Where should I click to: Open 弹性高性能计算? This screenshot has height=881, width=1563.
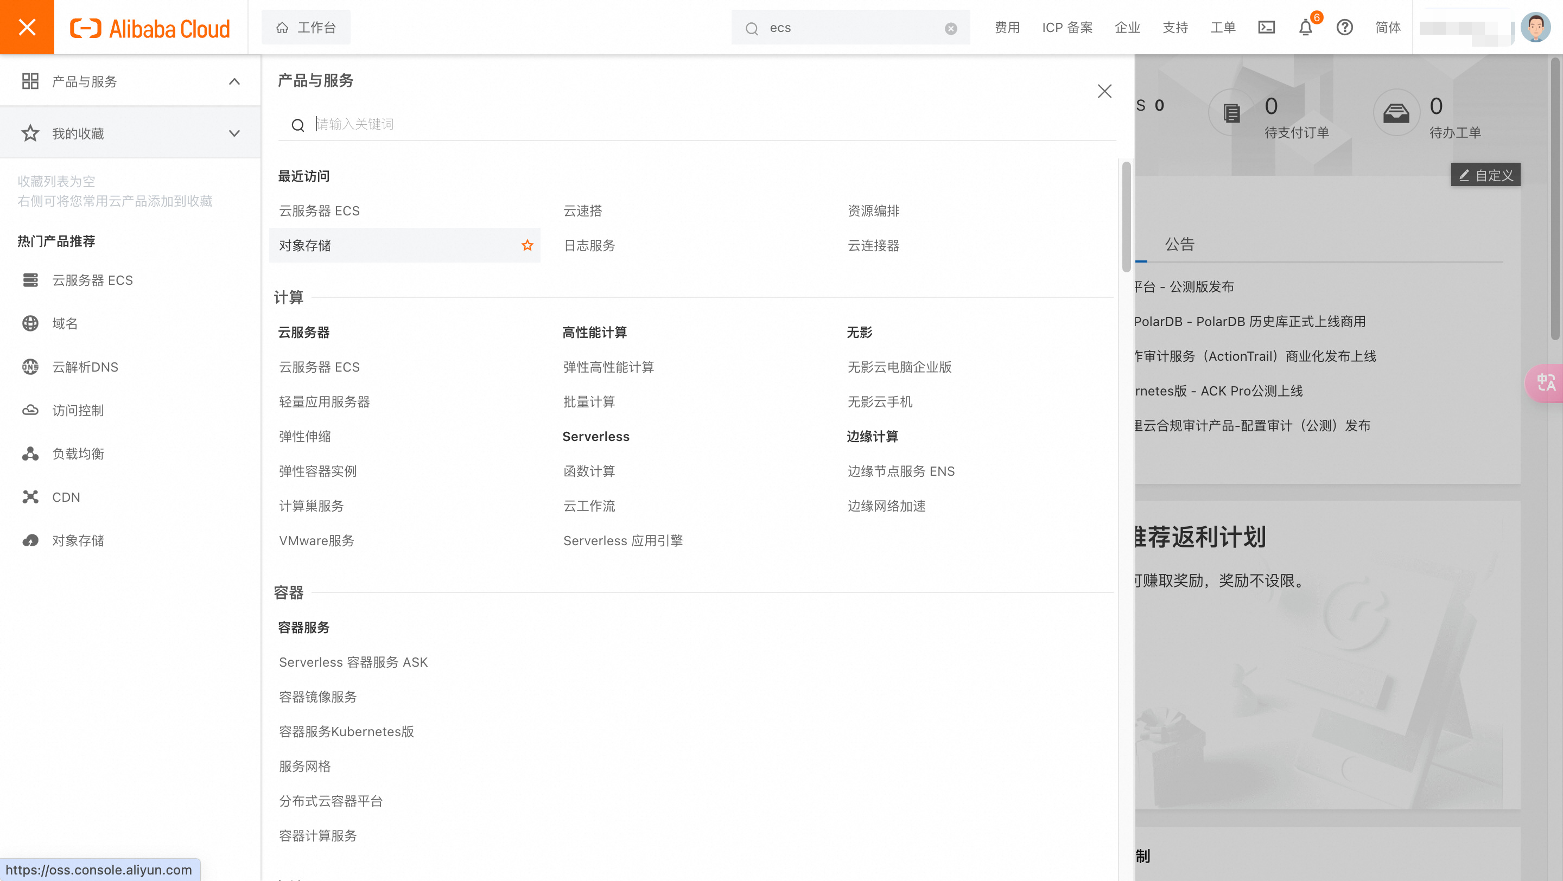608,367
